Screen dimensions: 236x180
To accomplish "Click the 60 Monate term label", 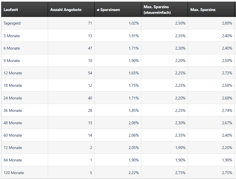I will click(13, 135).
